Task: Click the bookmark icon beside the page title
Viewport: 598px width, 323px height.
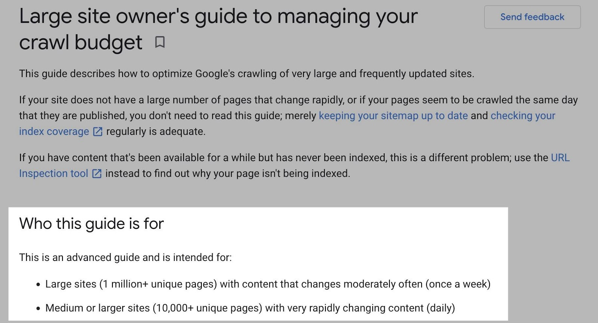Action: click(160, 43)
